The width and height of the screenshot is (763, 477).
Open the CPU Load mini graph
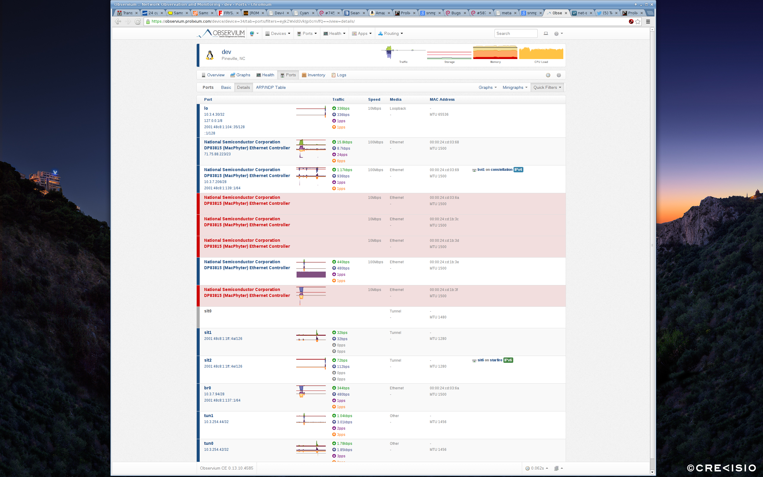541,54
